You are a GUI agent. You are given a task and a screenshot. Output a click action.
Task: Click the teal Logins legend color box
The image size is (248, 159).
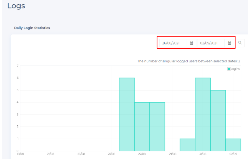tap(229, 69)
